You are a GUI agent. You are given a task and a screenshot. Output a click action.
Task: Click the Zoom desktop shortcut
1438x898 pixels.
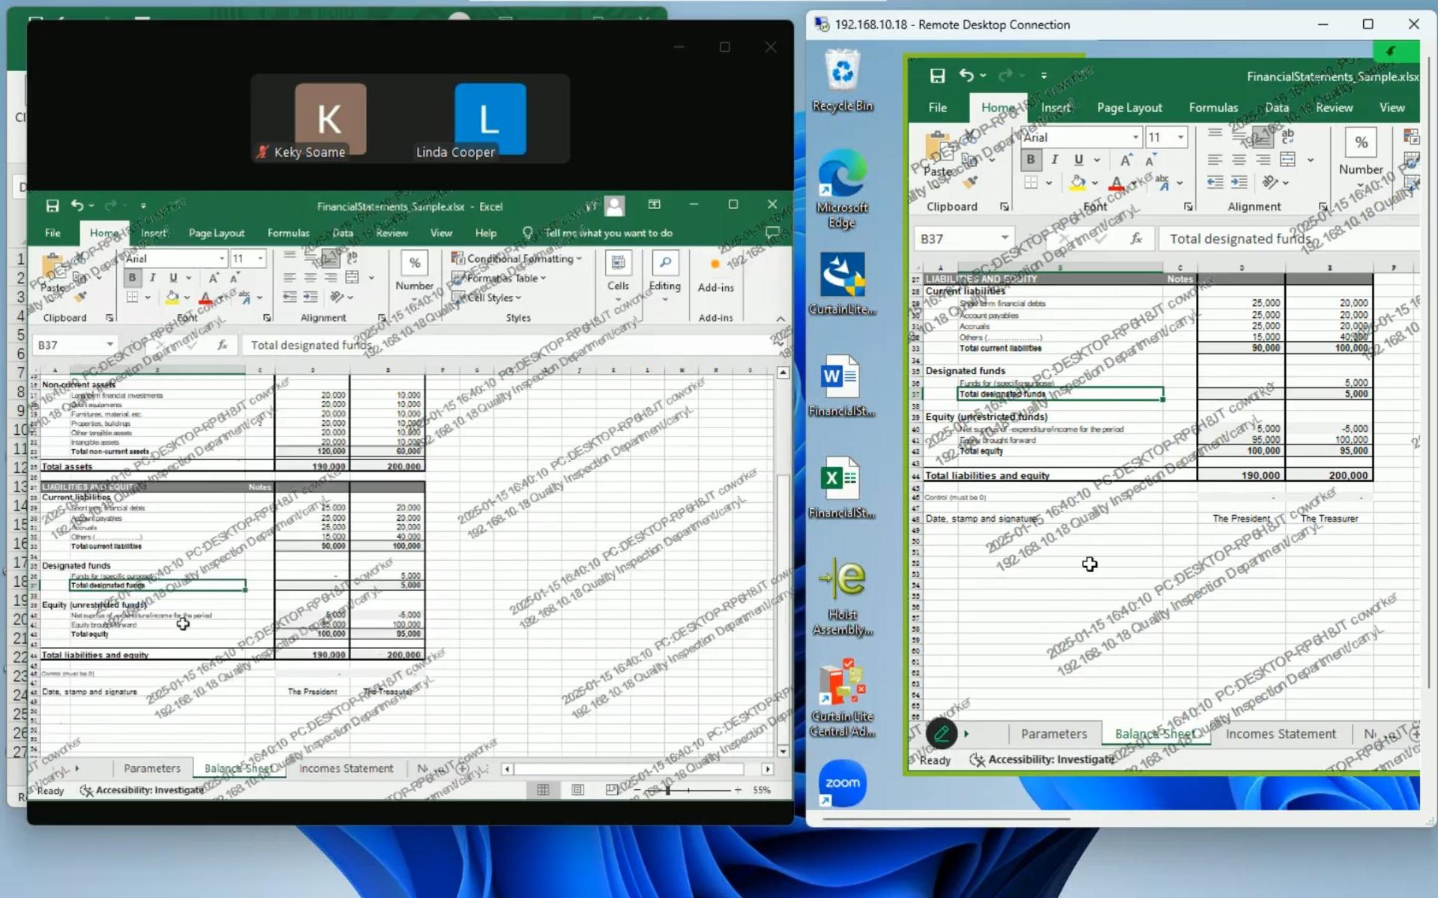[x=842, y=783]
